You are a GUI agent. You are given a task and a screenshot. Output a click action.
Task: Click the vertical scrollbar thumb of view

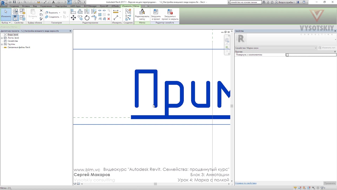(232, 106)
